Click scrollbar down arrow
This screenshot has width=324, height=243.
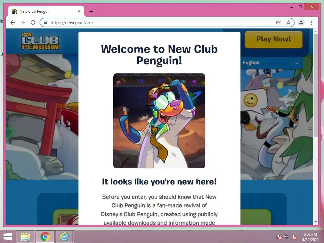[x=315, y=222]
